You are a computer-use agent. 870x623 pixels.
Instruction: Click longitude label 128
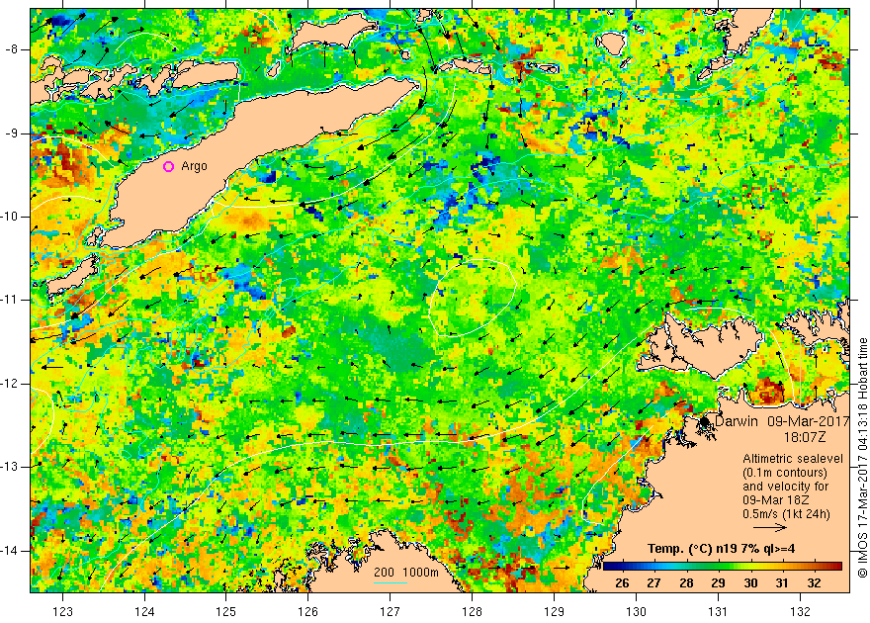472,611
